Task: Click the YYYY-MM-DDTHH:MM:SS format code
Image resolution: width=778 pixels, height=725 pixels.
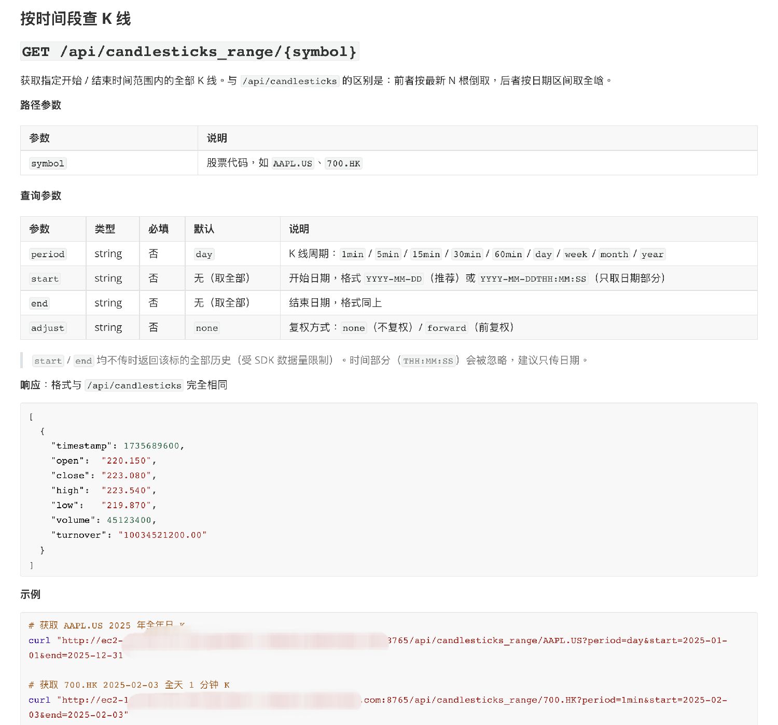Action: [533, 278]
